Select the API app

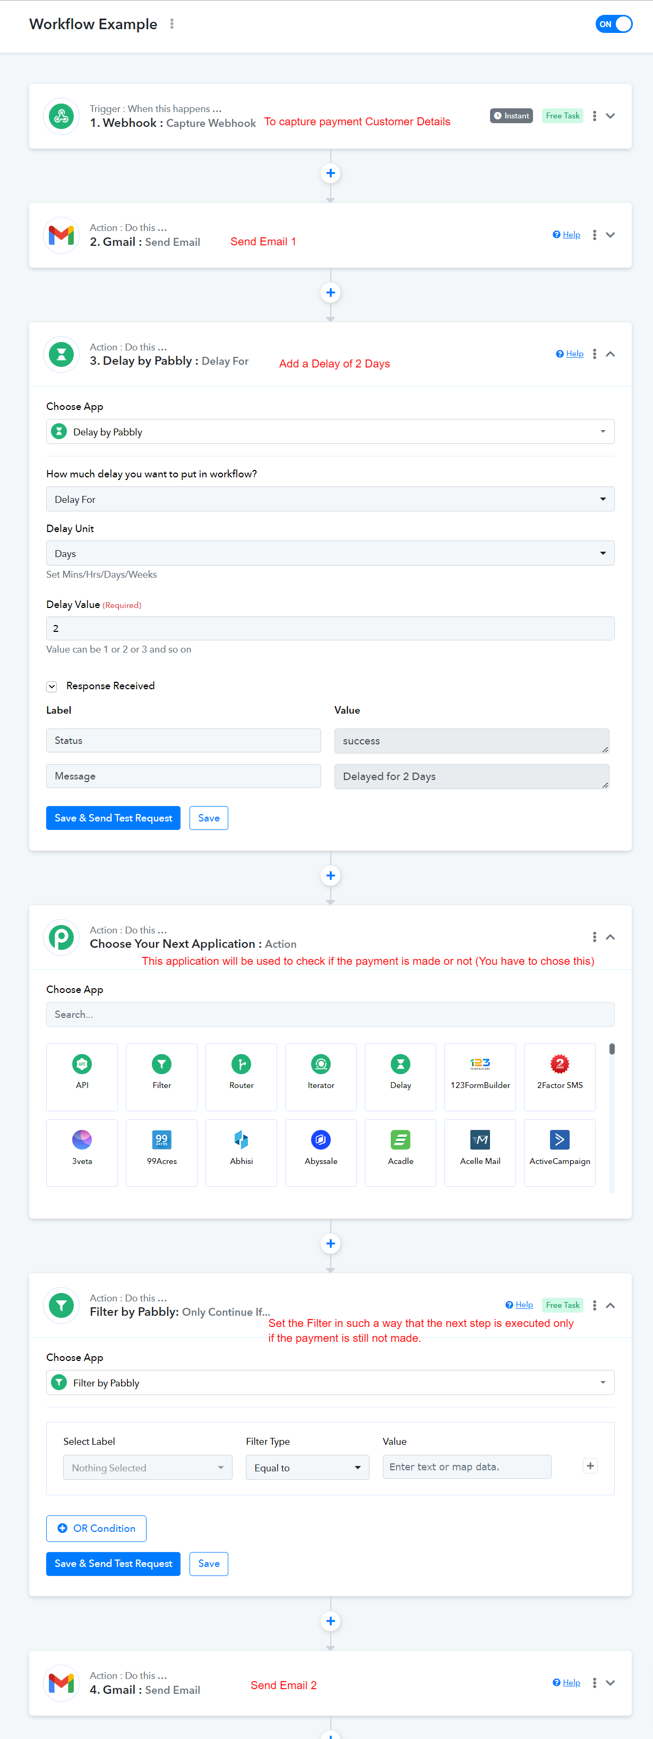[x=82, y=1077]
